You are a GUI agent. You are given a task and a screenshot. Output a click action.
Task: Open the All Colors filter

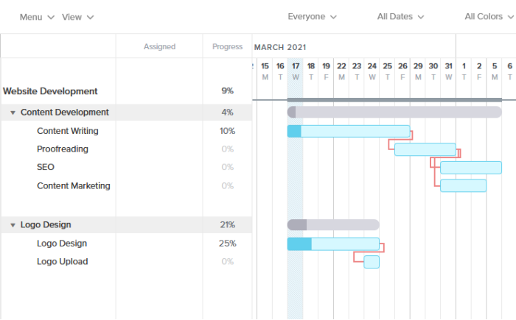tap(489, 17)
